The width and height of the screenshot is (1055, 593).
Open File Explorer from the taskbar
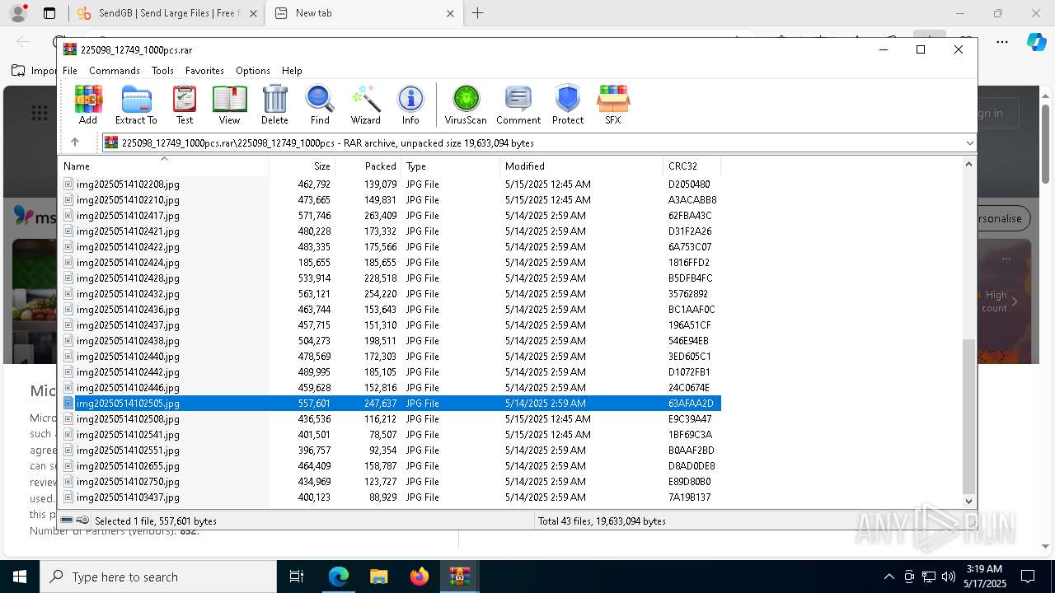(379, 577)
